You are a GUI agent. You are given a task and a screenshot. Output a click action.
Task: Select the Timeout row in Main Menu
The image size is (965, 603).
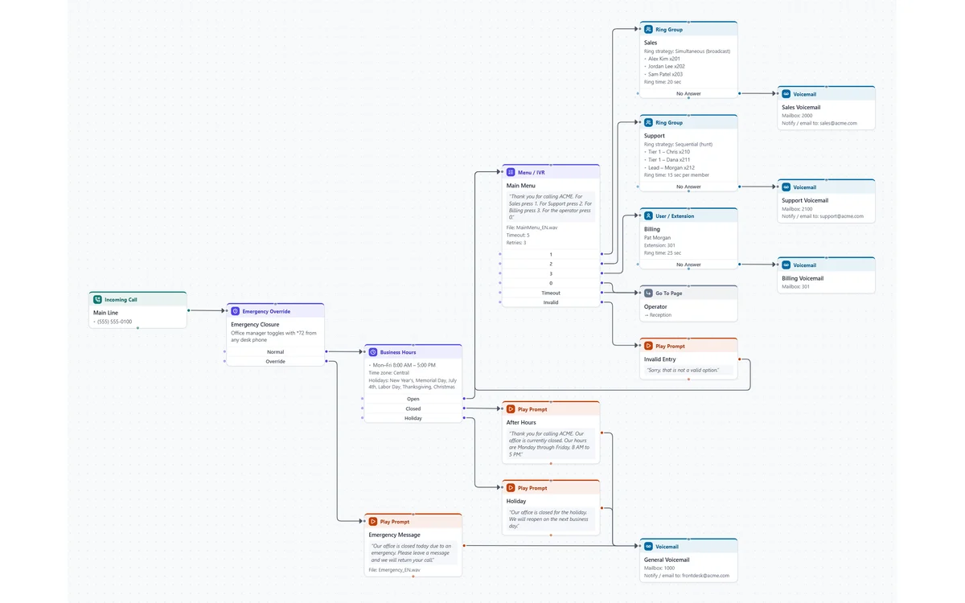tap(551, 293)
